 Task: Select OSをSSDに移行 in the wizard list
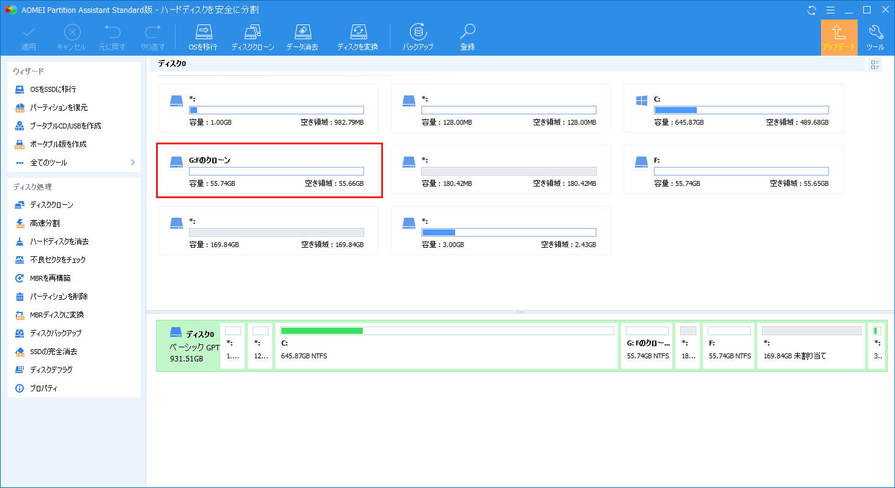click(53, 89)
